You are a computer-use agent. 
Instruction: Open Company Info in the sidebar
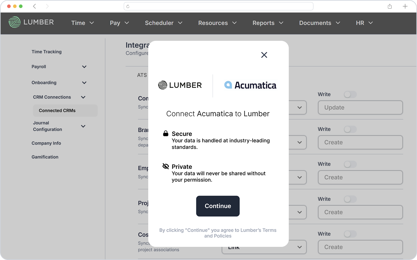pos(46,143)
